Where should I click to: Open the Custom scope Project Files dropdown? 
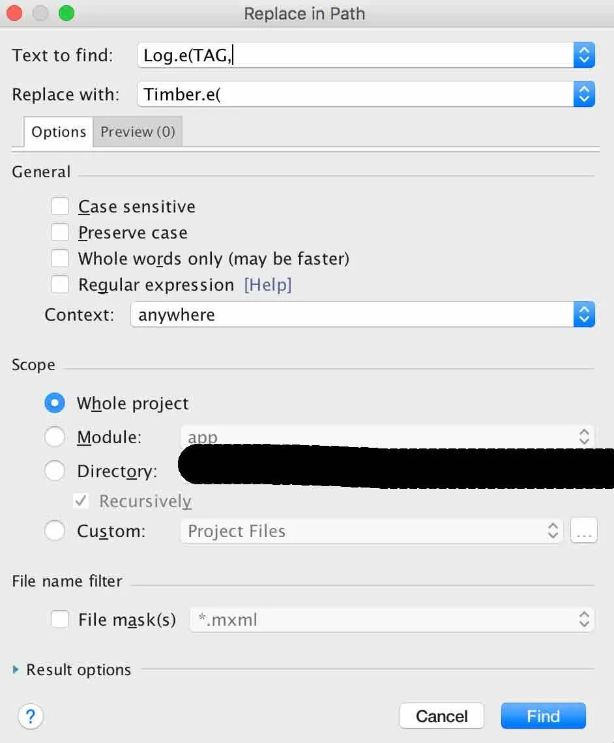(372, 531)
